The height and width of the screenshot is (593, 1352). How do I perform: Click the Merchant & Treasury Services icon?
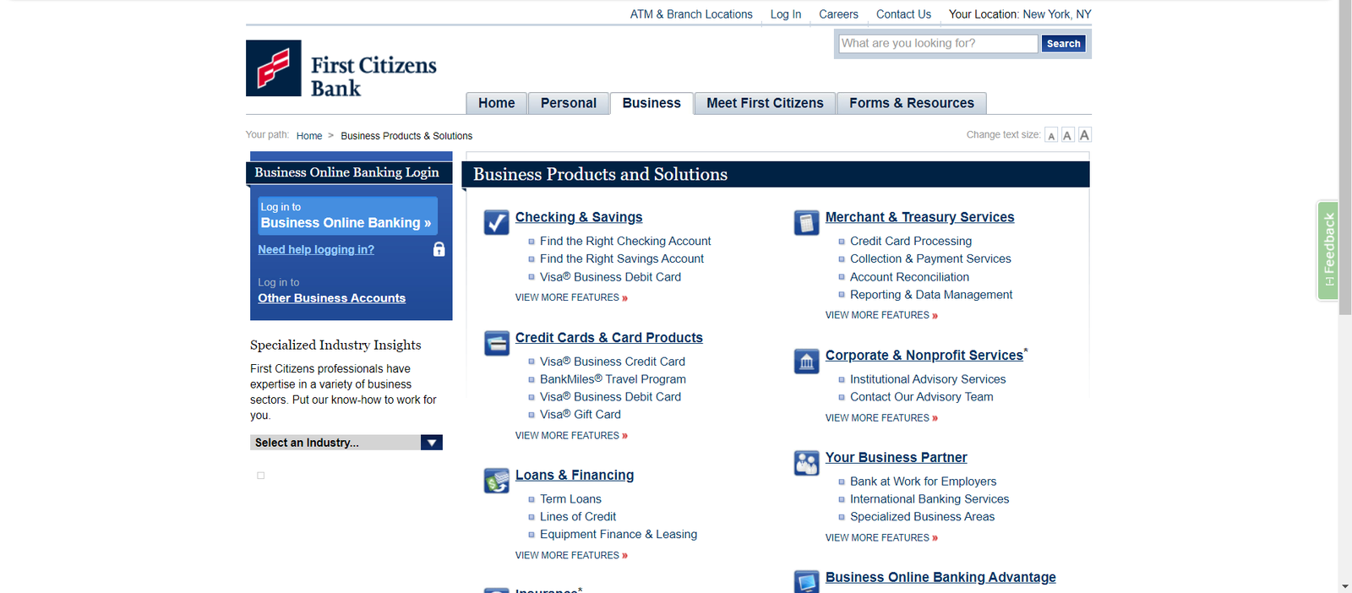[806, 223]
